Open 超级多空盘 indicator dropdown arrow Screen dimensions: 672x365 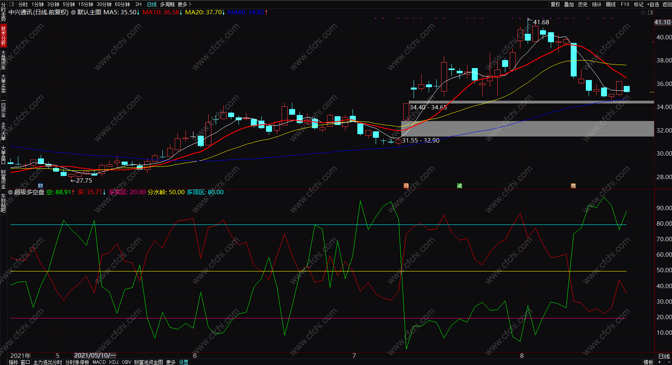tap(11, 192)
